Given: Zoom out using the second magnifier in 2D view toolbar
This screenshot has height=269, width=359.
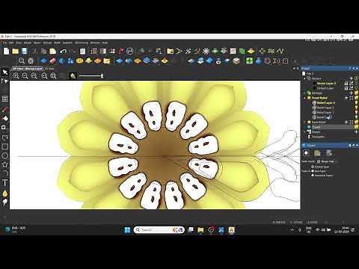Looking at the screenshot, I should click(x=25, y=75).
